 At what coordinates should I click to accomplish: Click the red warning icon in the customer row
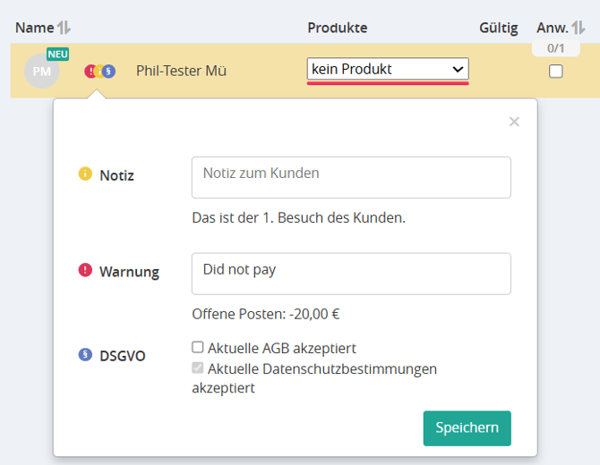click(90, 71)
